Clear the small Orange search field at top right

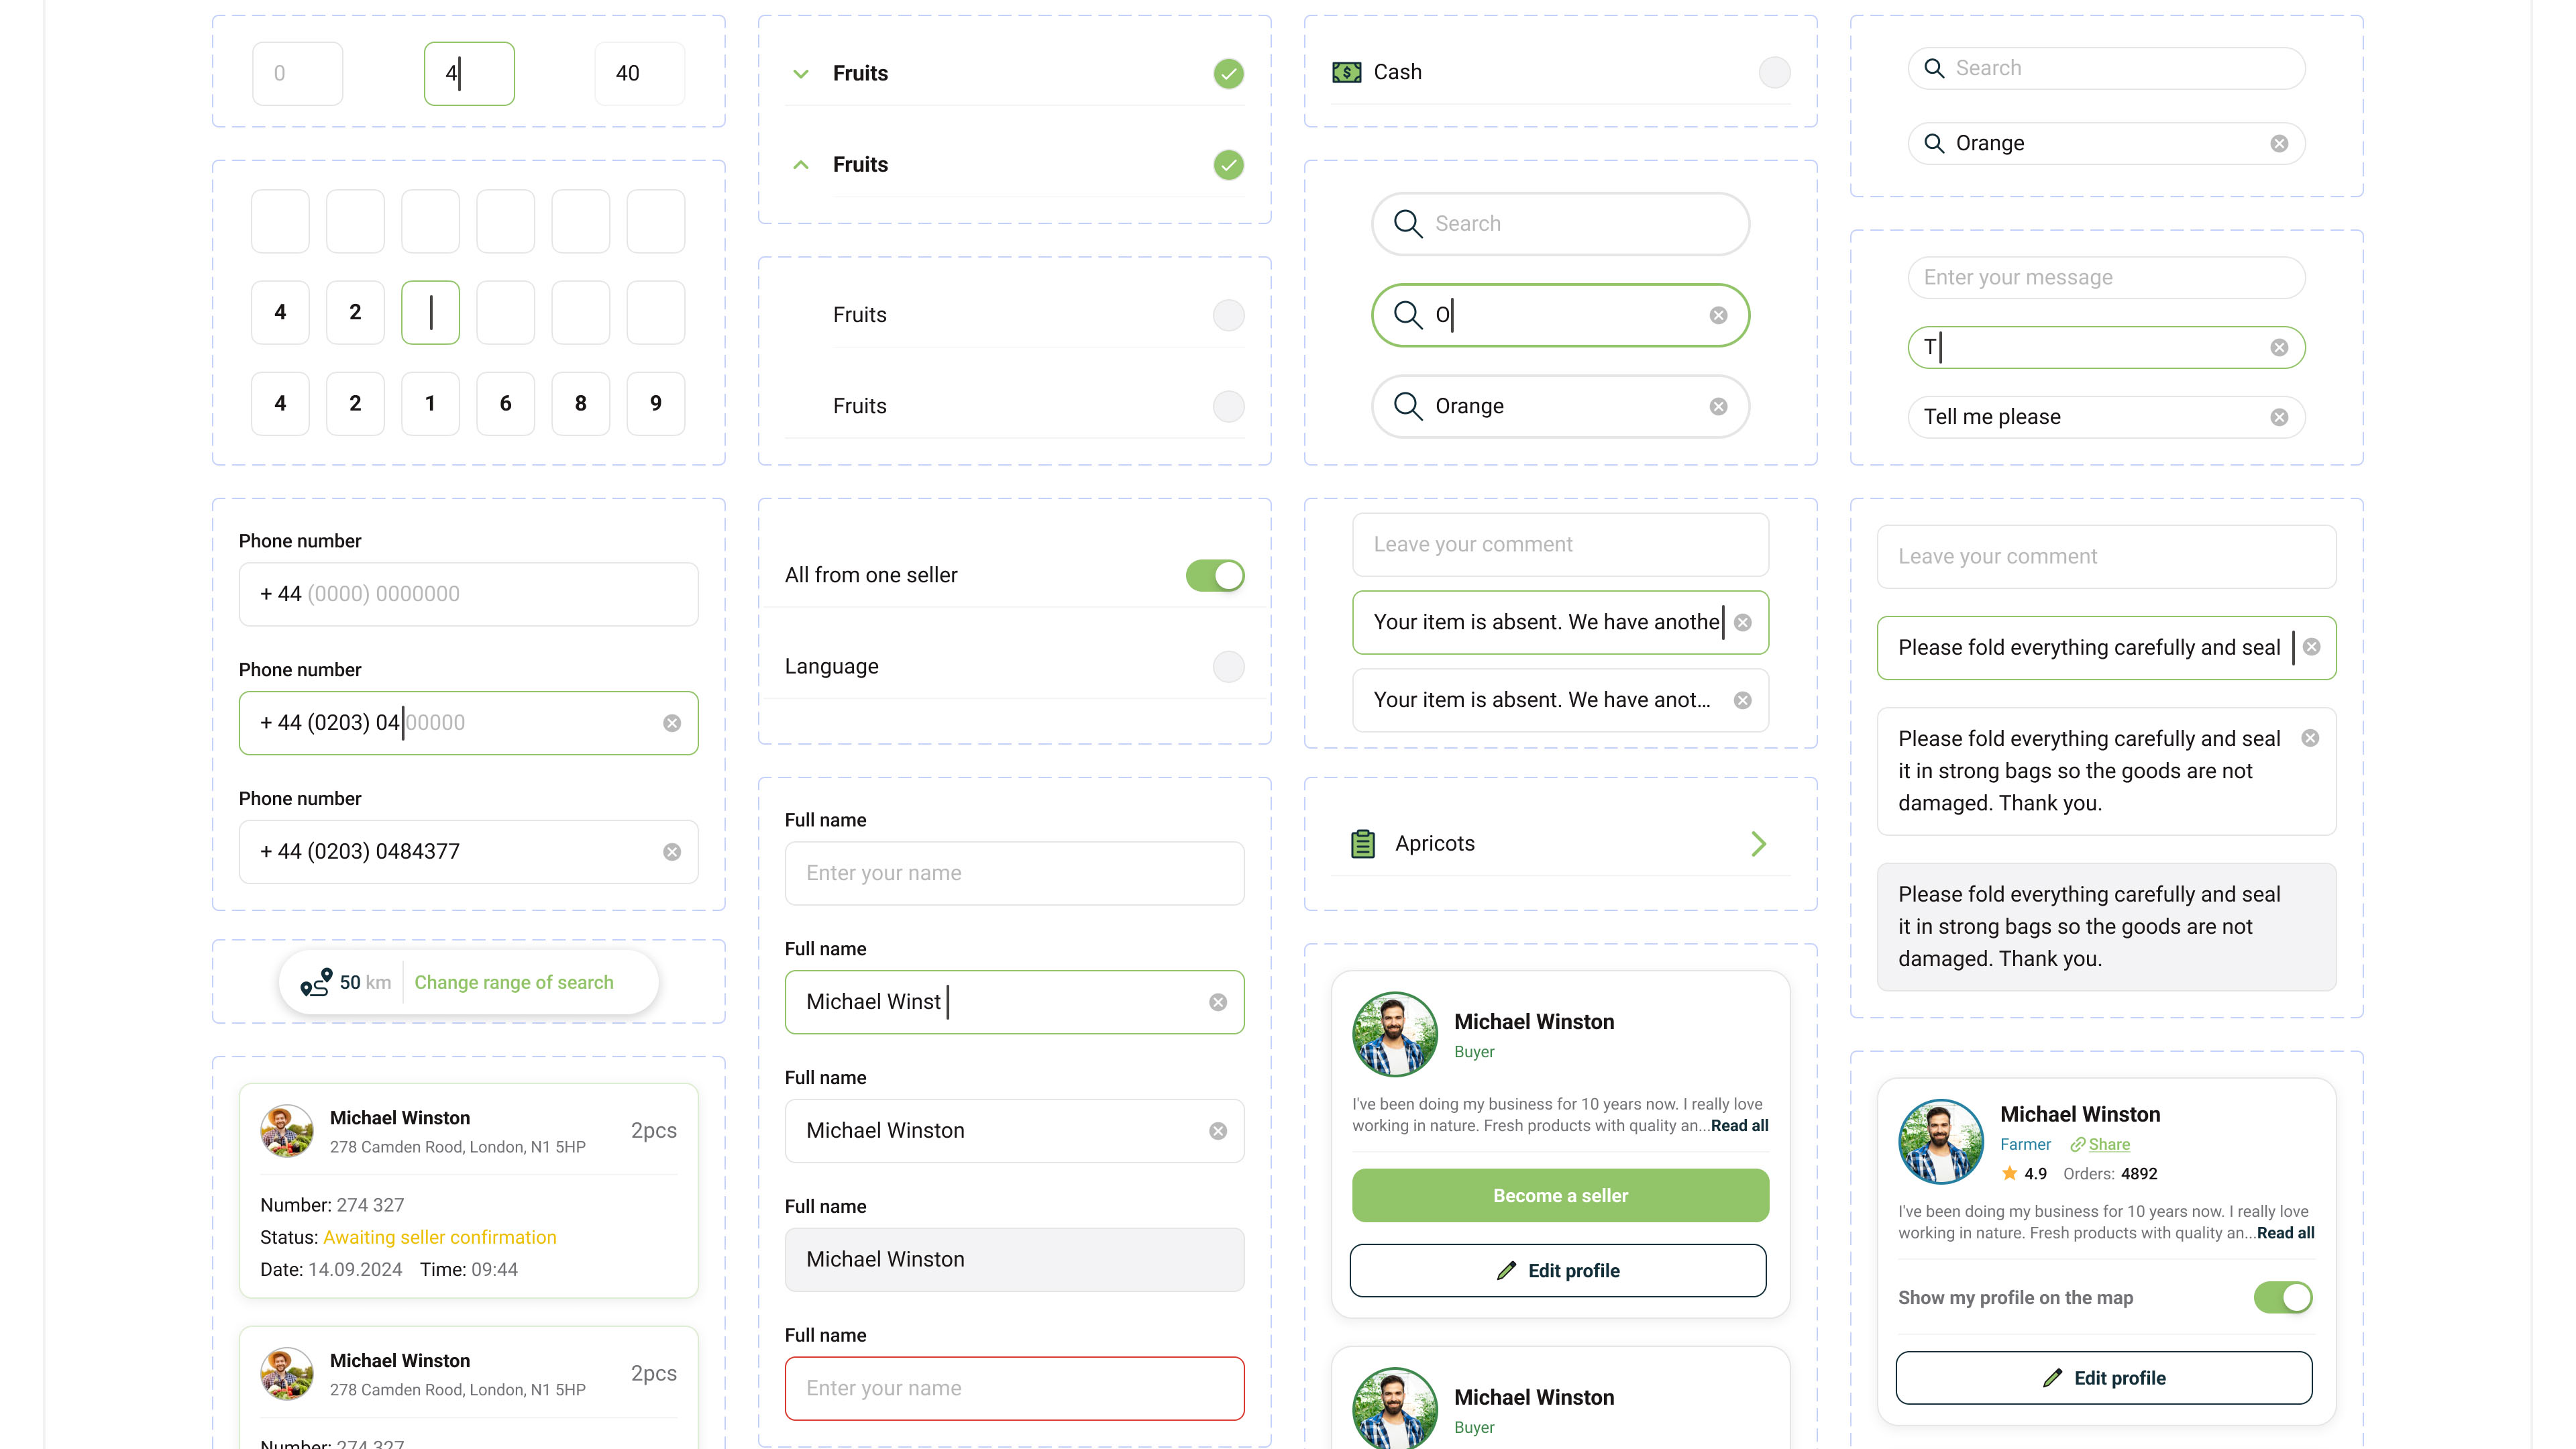2279,143
